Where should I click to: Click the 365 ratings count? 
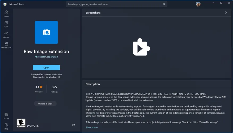coord(54,87)
